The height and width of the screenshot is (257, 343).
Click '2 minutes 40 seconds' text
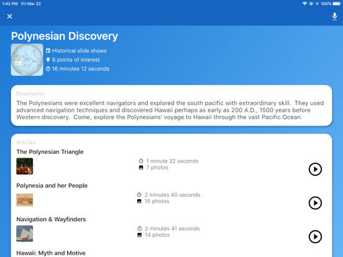[172, 195]
